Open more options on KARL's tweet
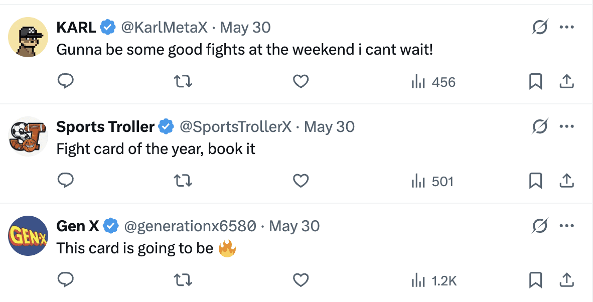The width and height of the screenshot is (593, 302). tap(566, 27)
